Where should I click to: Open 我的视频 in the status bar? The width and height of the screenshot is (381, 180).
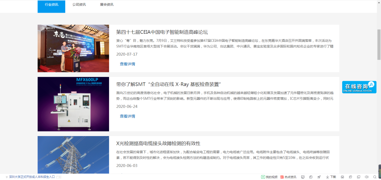[269, 177]
